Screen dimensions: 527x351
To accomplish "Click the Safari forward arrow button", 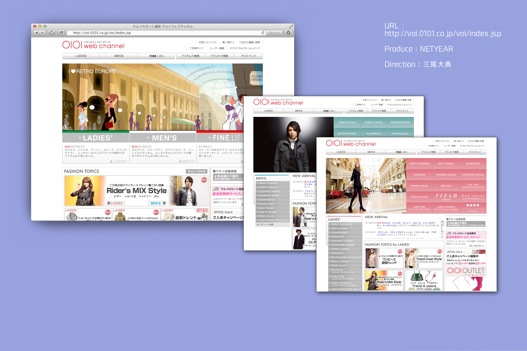I will click(43, 33).
